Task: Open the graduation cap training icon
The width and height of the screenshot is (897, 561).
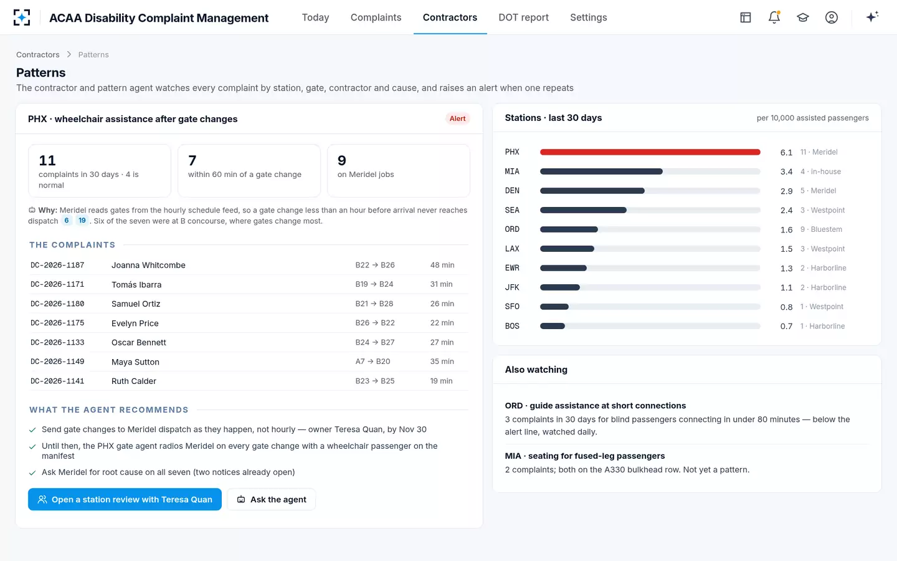Action: pos(803,17)
